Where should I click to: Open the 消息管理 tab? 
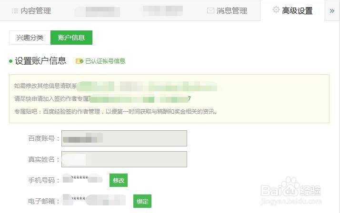pos(227,10)
